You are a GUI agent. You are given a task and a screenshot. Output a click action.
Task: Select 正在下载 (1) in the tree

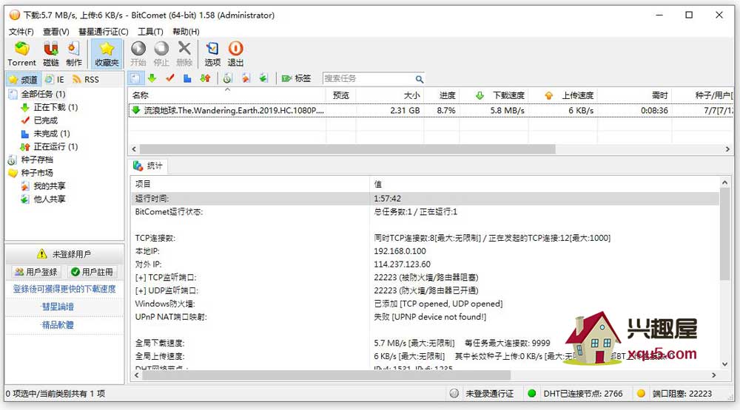coord(55,107)
